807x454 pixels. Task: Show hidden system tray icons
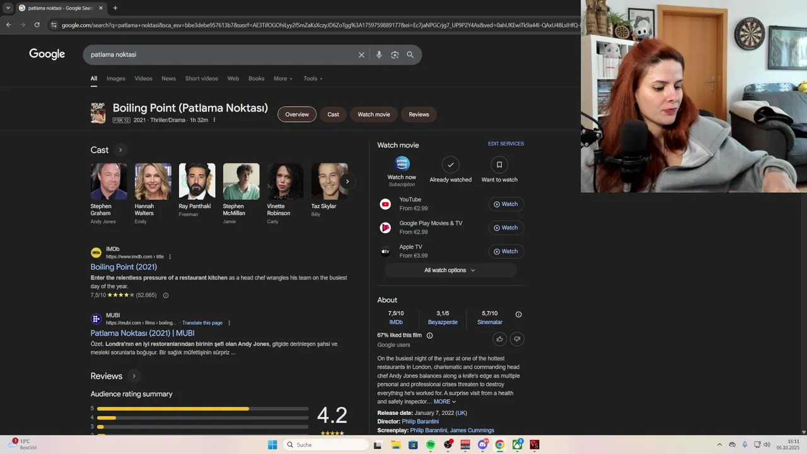[719, 445]
